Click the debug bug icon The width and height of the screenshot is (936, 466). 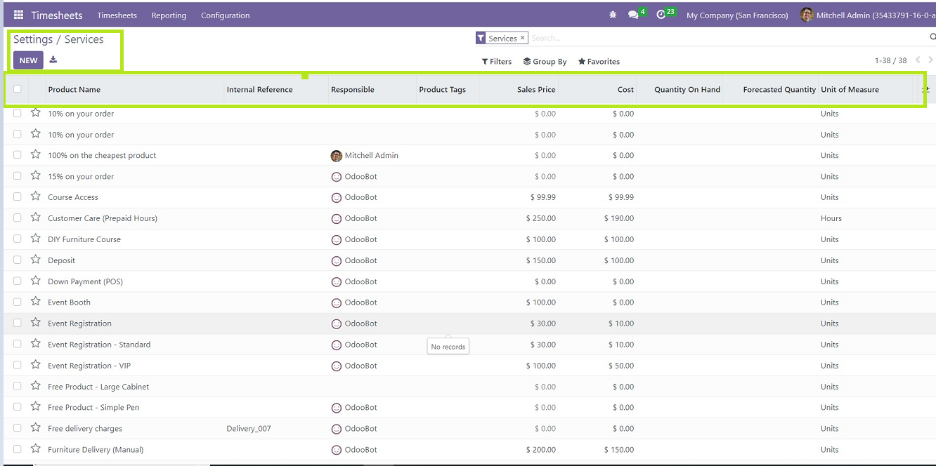pyautogui.click(x=613, y=15)
